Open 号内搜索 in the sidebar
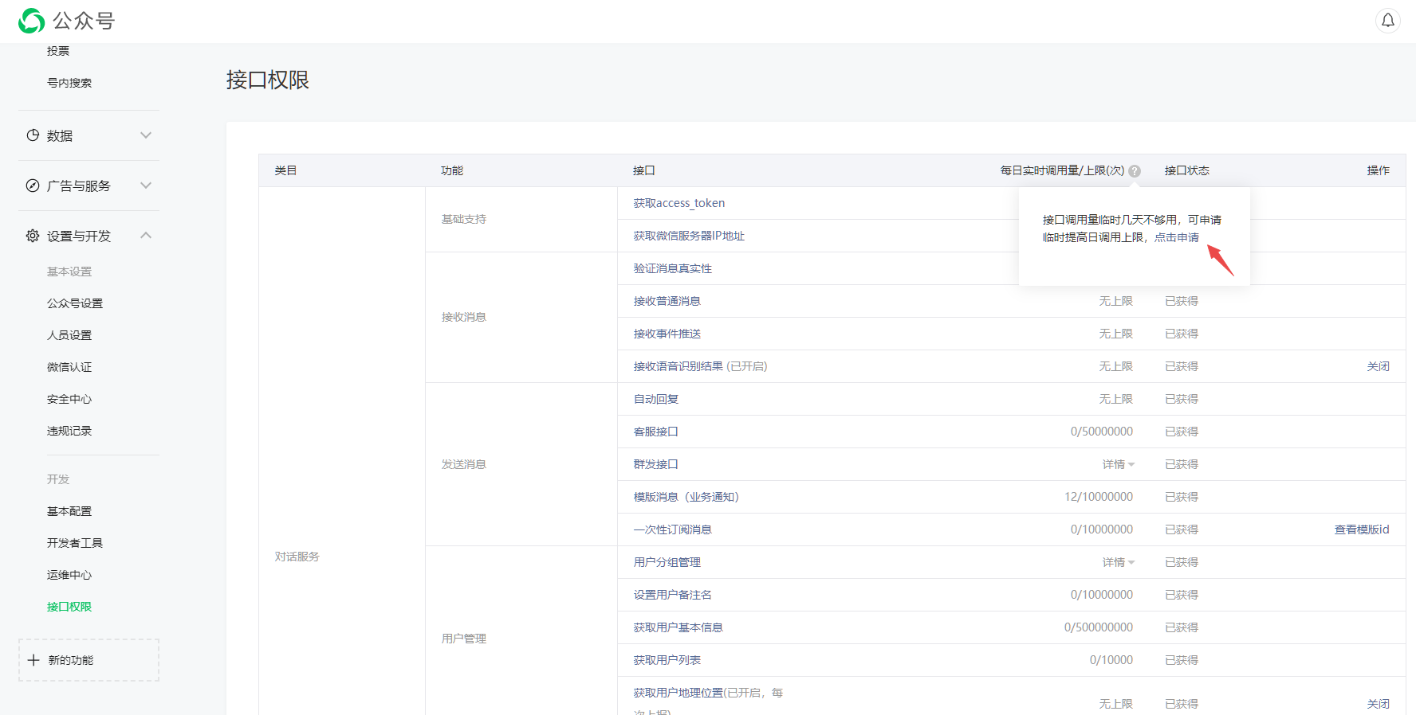The image size is (1416, 715). click(69, 83)
